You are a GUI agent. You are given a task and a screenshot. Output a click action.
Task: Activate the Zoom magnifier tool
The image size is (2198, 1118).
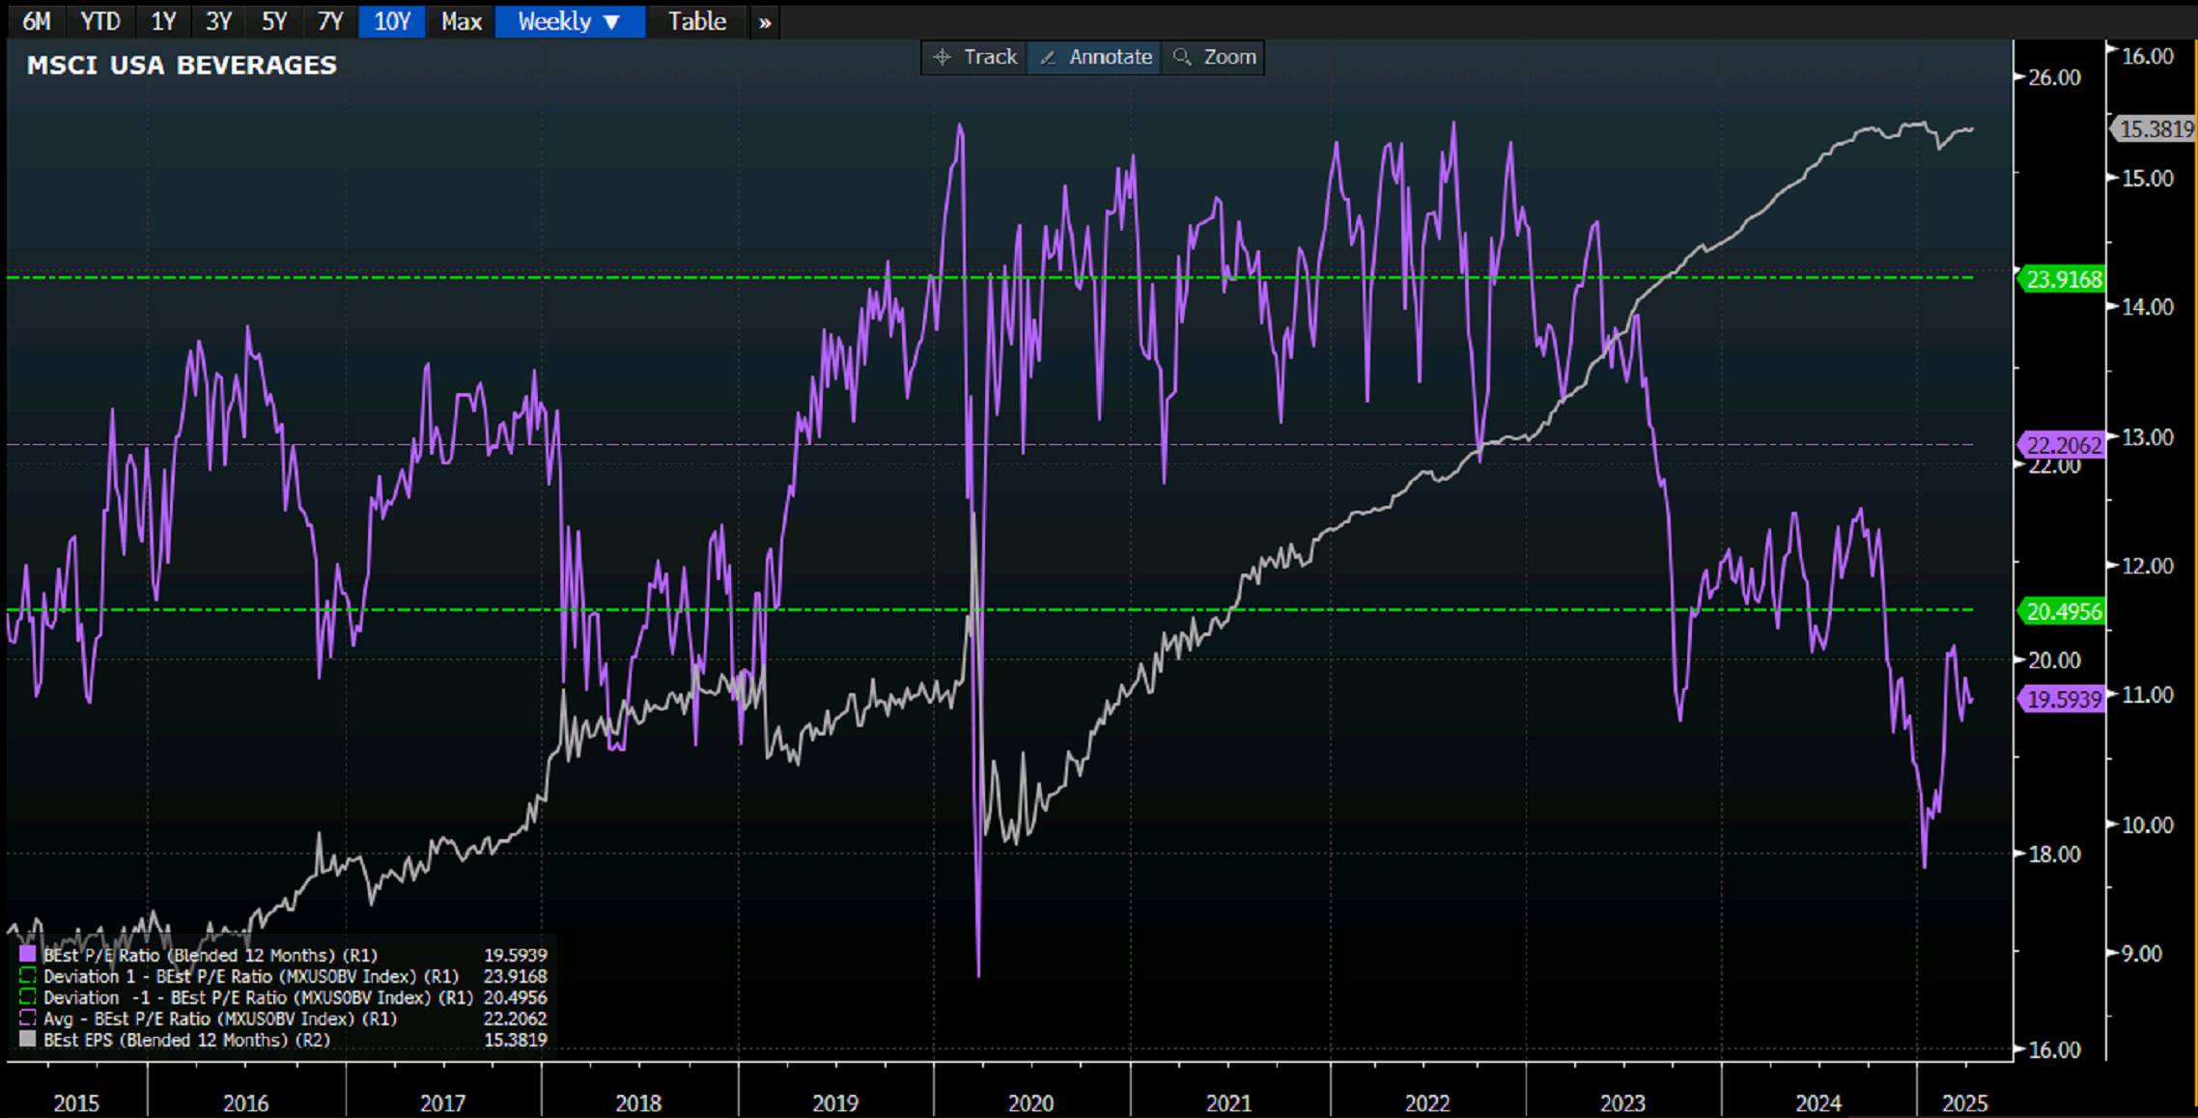1214,57
